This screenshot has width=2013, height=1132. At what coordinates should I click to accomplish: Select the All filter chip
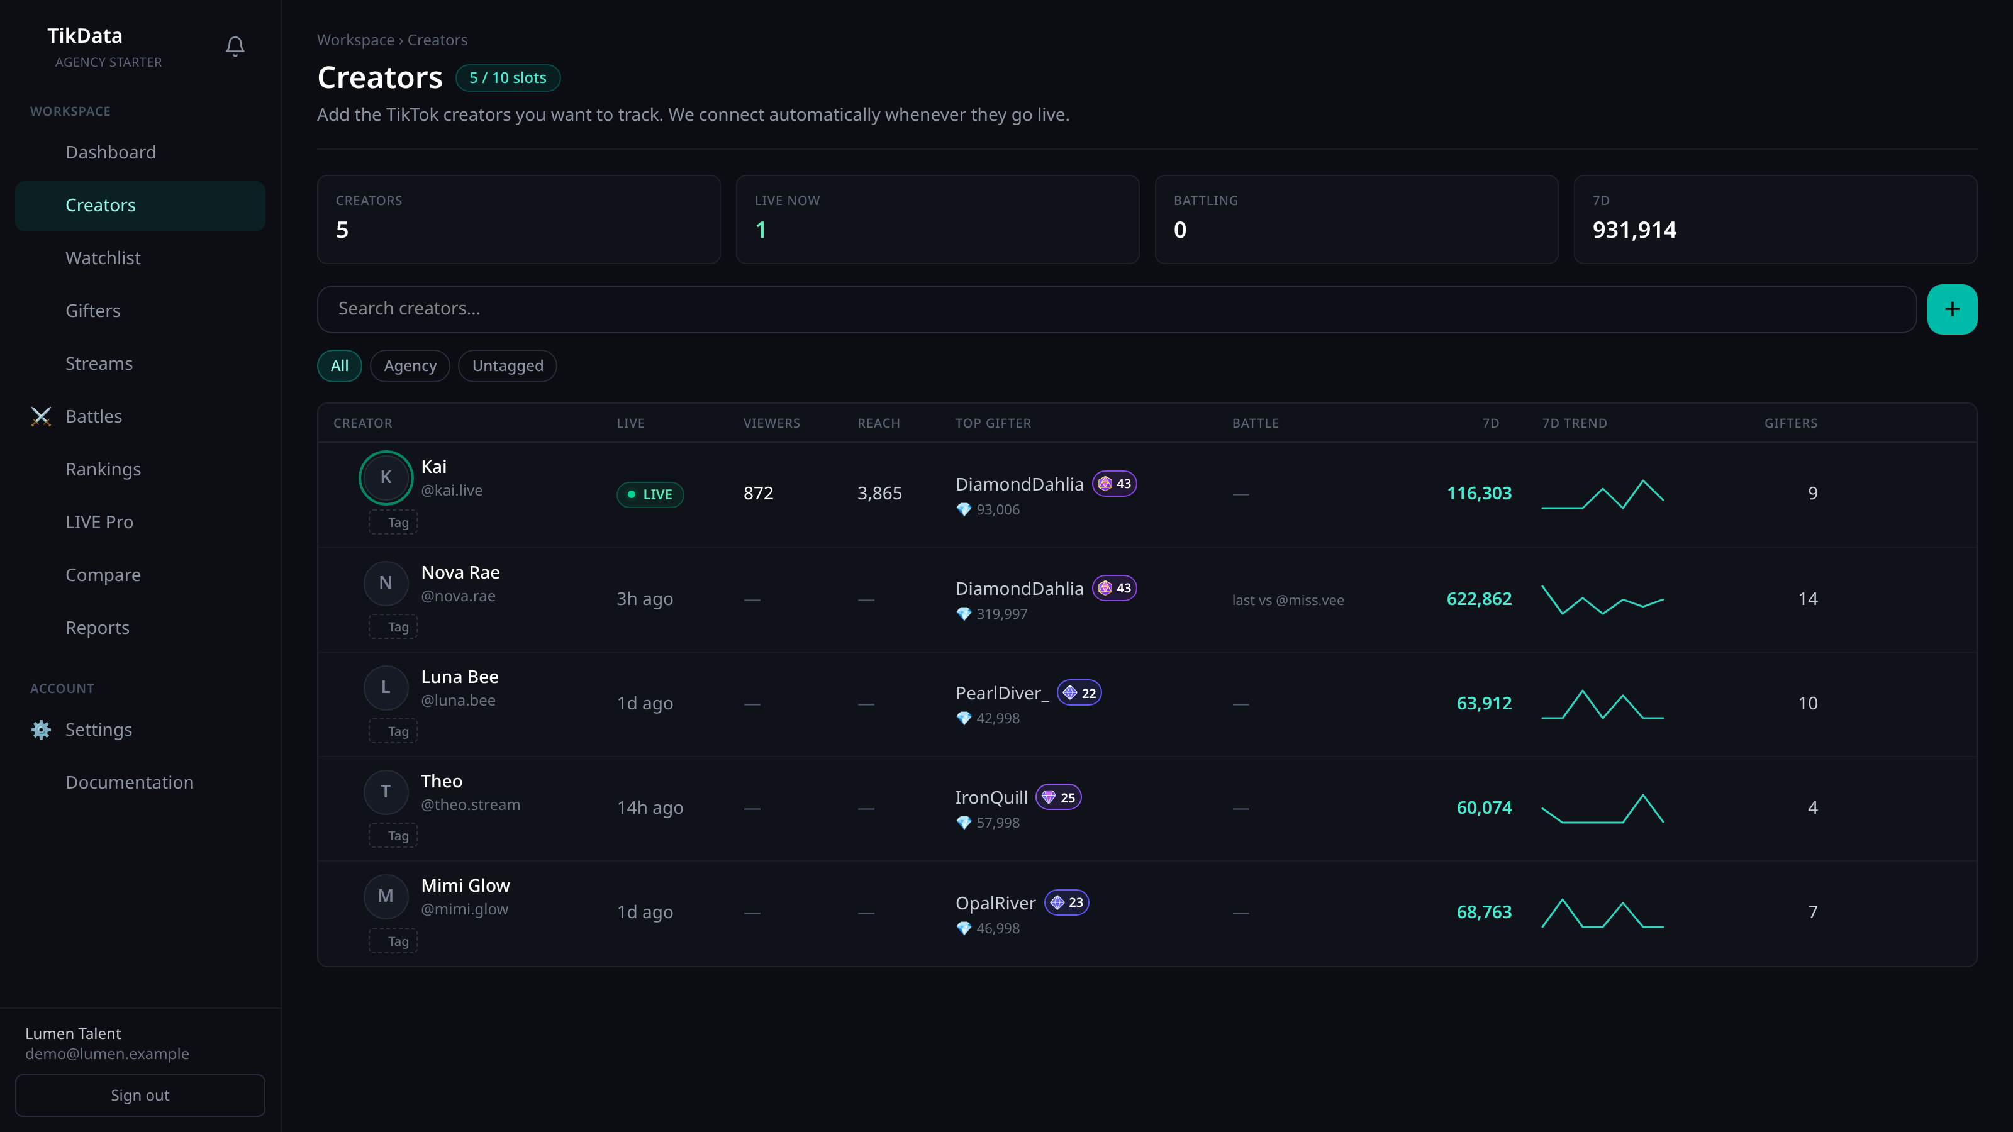coord(339,365)
